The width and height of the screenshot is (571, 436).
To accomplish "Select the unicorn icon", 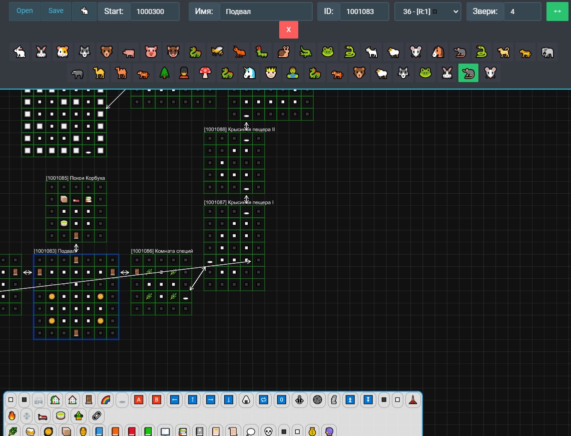I will [249, 73].
